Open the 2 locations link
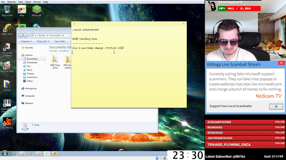Viewport: 286px width, 160px height. [x=64, y=51]
